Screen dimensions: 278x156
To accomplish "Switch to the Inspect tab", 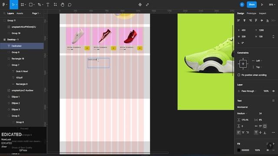I will 262,13.
